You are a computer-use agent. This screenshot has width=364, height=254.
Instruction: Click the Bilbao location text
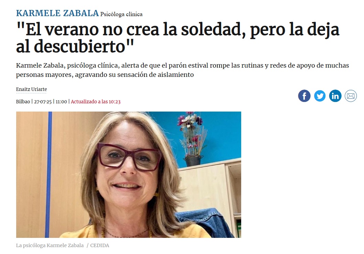(23, 102)
